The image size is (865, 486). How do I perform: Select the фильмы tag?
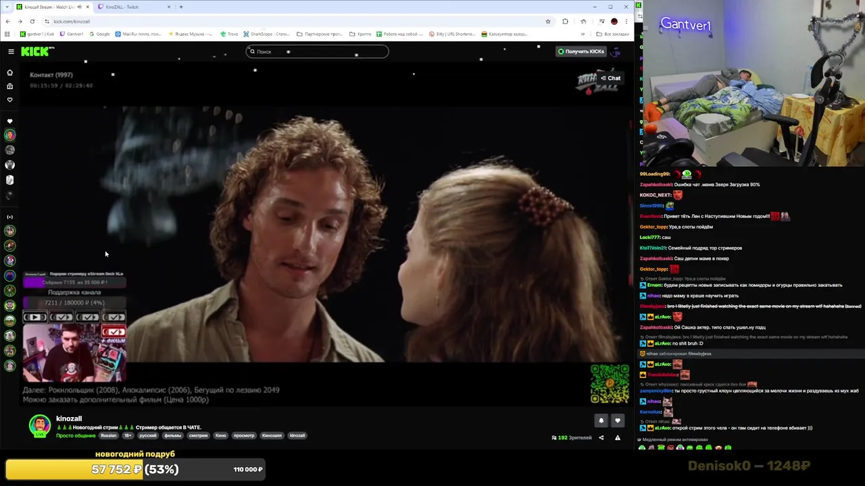point(172,435)
